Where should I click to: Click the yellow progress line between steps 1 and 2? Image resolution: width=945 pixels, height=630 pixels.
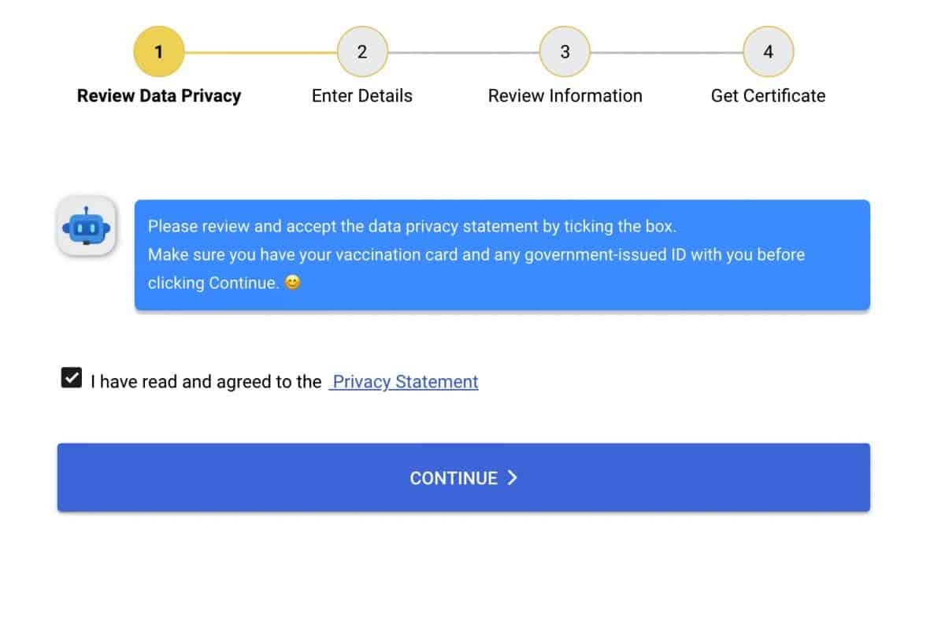260,53
